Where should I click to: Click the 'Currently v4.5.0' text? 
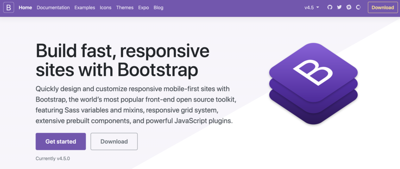(x=53, y=158)
